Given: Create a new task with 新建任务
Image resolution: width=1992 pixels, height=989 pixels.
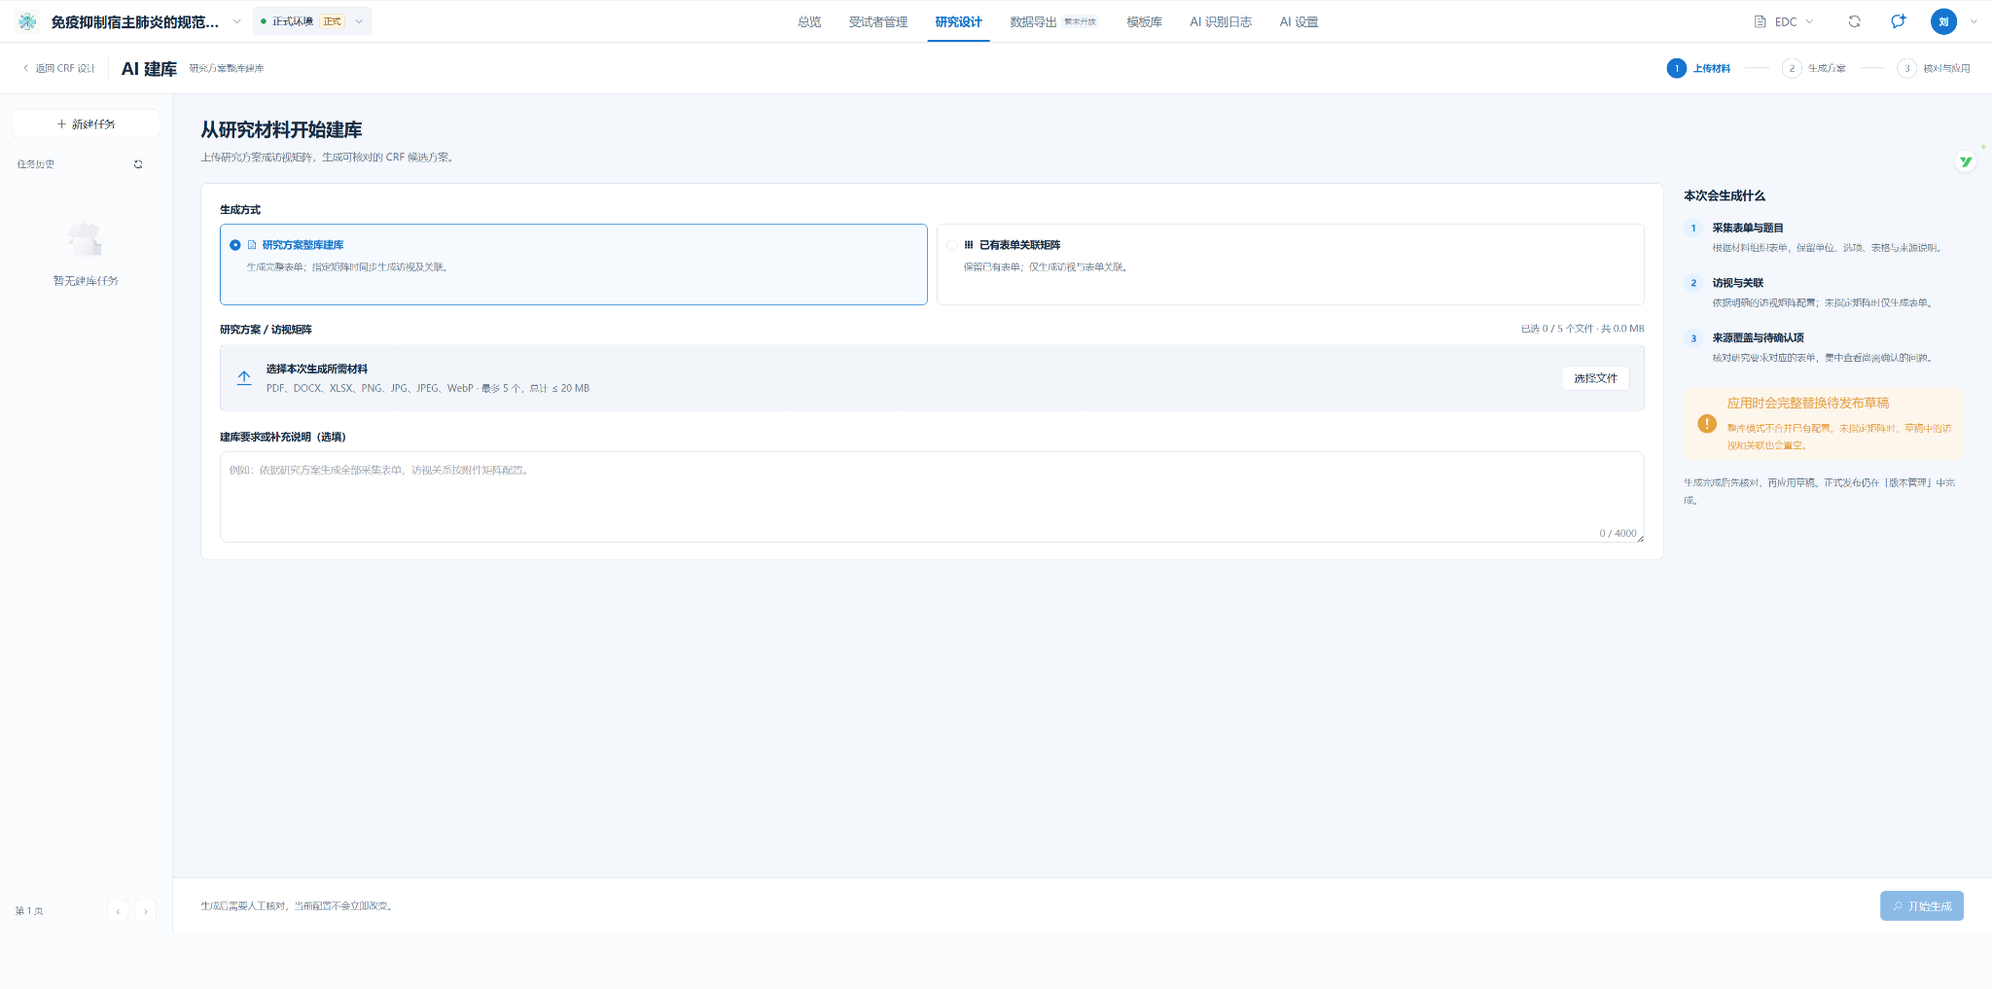Looking at the screenshot, I should (86, 124).
